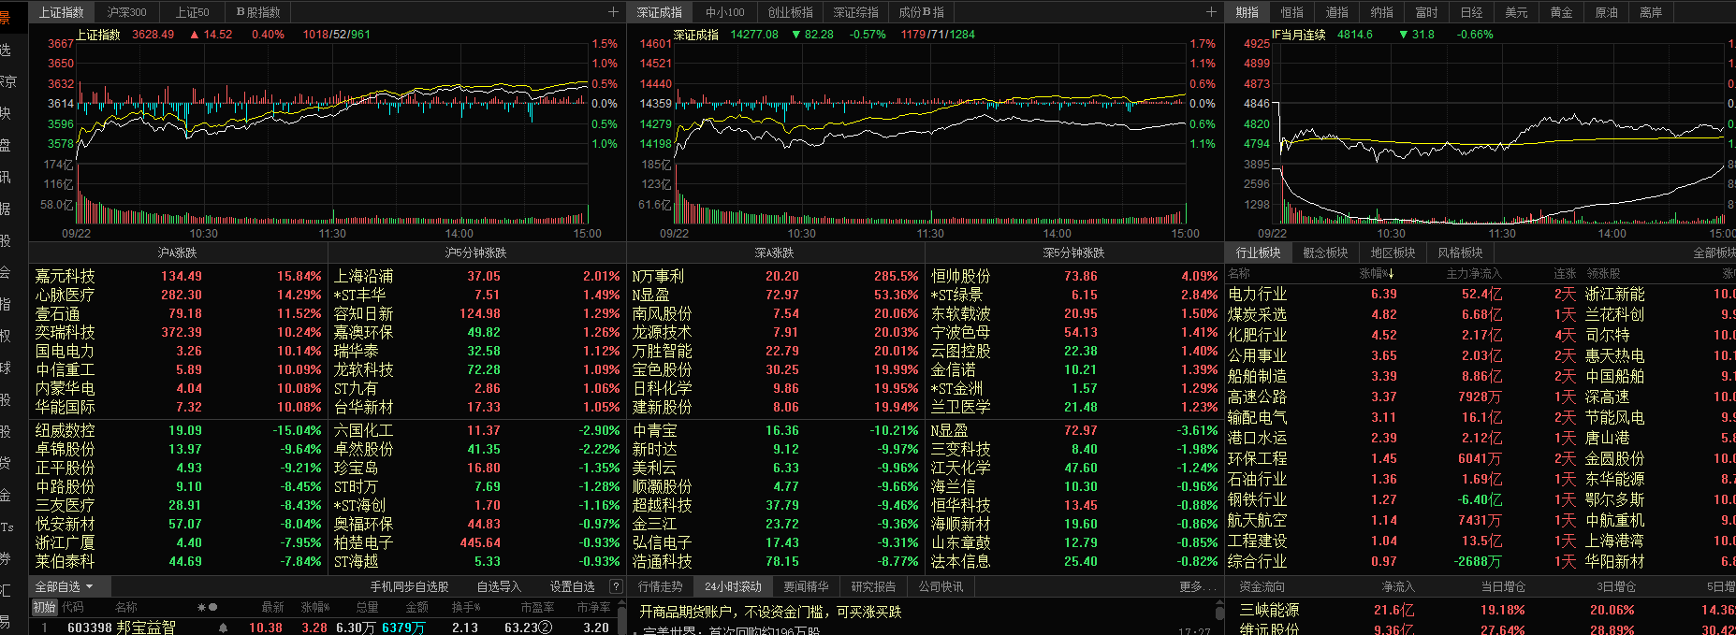Open the 煤炭采选 sector row
Image resolution: width=1736 pixels, height=635 pixels.
coord(1481,314)
